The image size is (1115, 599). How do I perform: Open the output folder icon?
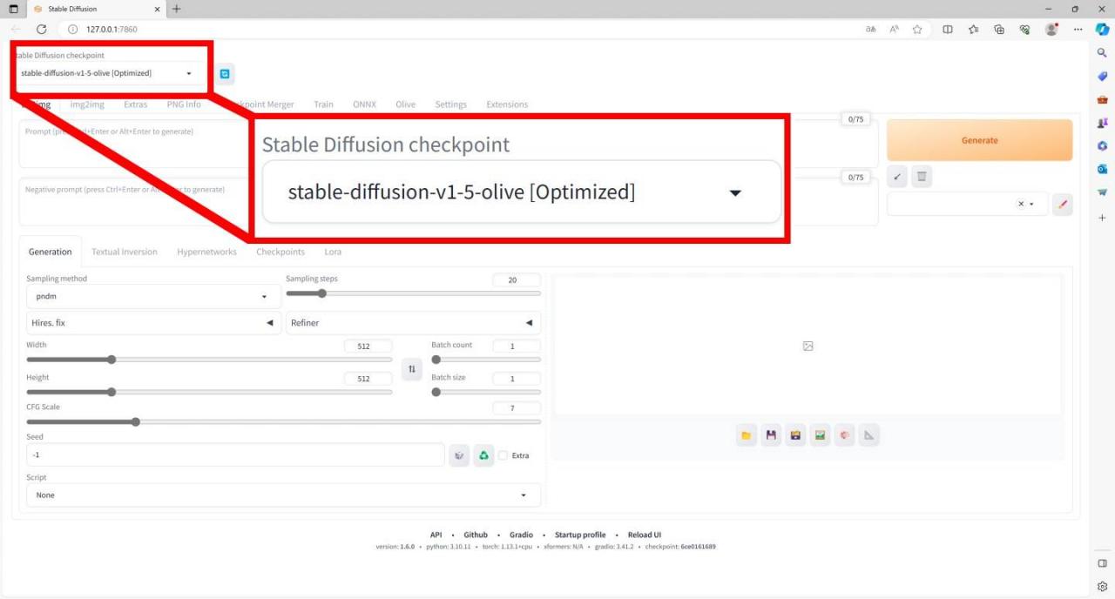(x=746, y=435)
